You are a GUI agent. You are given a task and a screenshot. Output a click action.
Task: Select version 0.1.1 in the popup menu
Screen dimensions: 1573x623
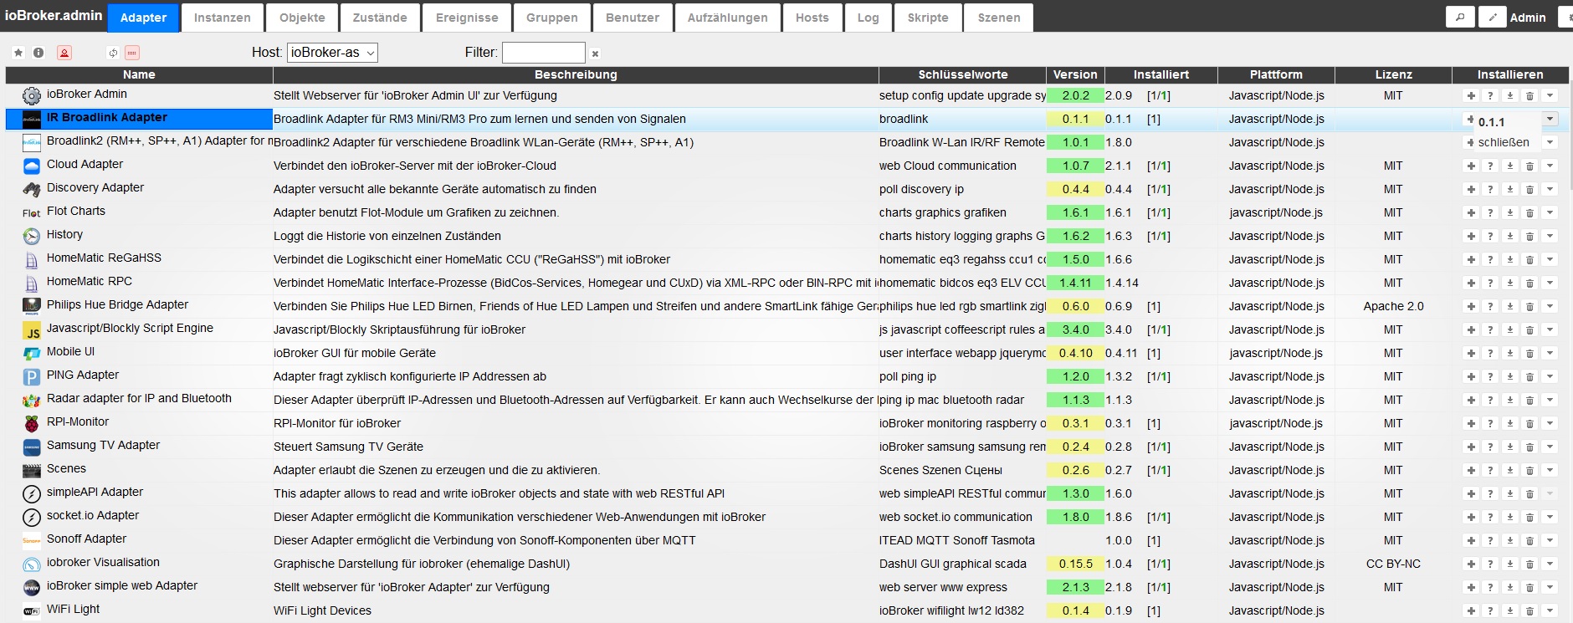1491,122
